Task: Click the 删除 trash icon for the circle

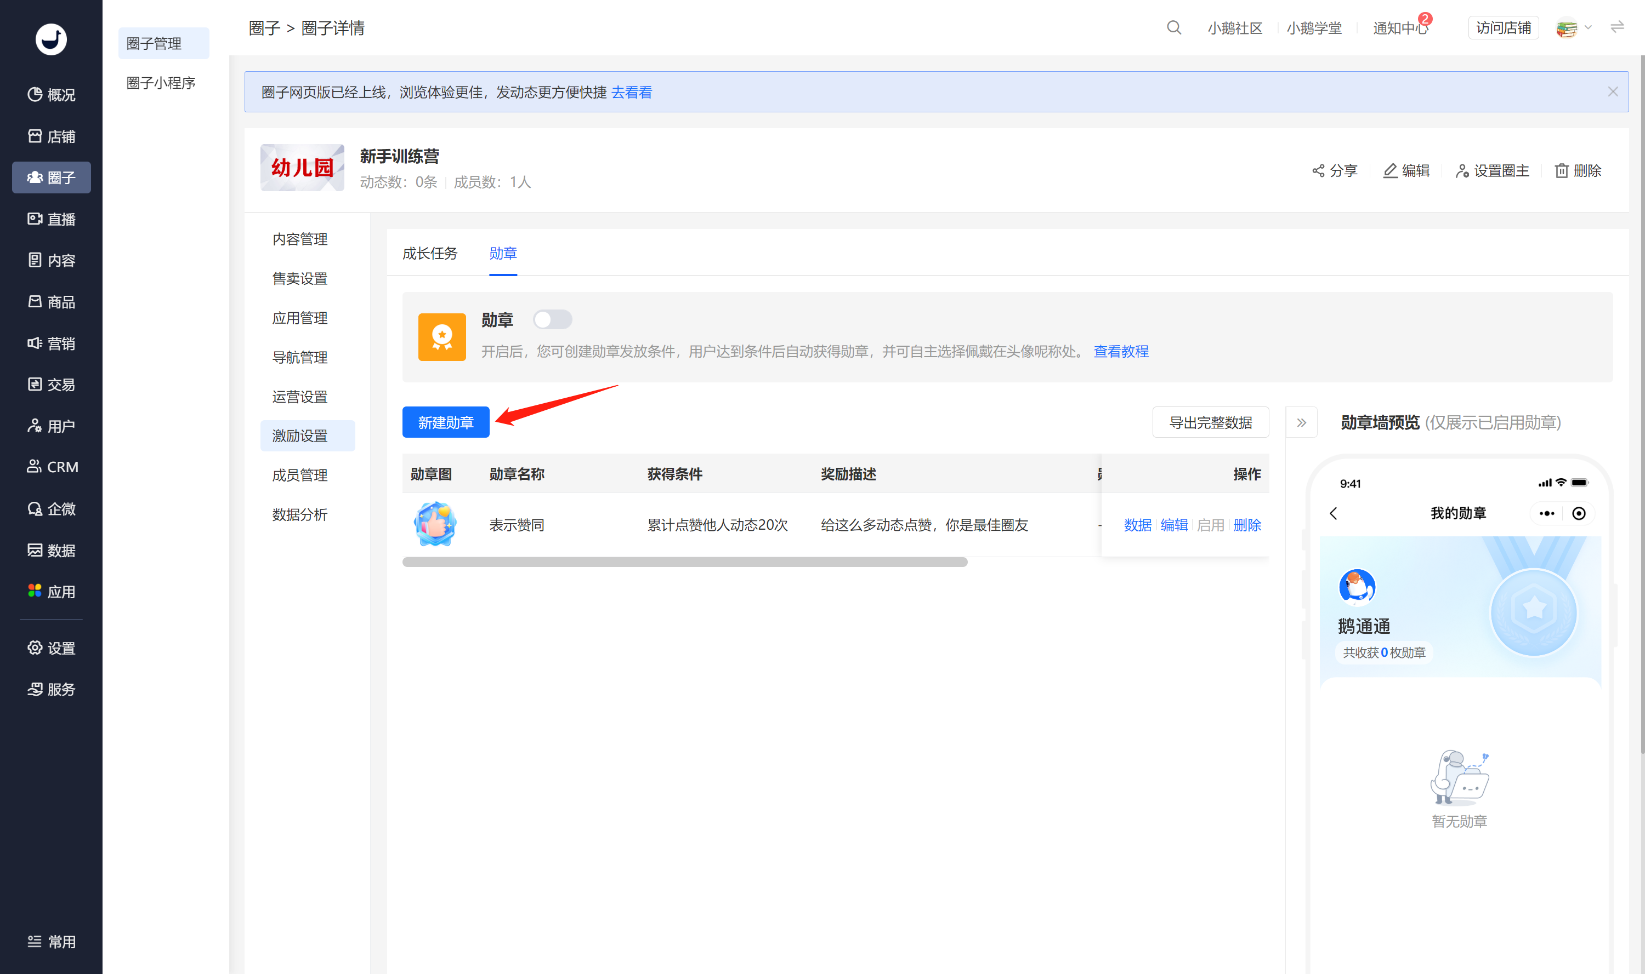Action: (x=1562, y=171)
